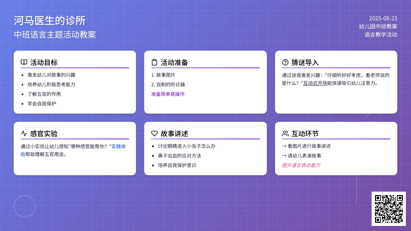411x231 pixels.
Task: Click the header text 语言教学活动
Action: pyautogui.click(x=381, y=35)
